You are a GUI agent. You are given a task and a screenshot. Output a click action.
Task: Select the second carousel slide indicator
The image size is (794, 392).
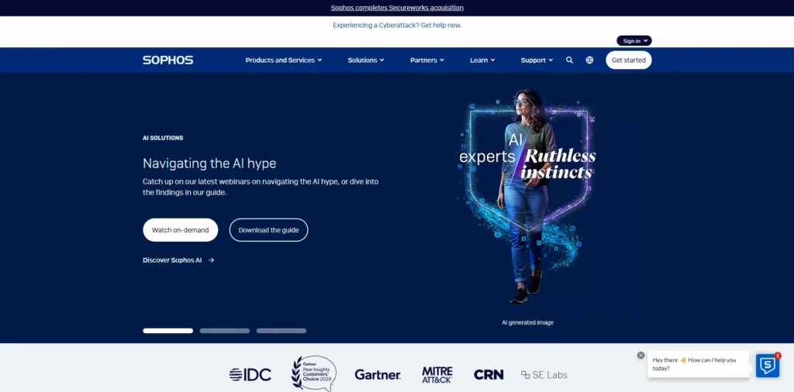coord(224,331)
